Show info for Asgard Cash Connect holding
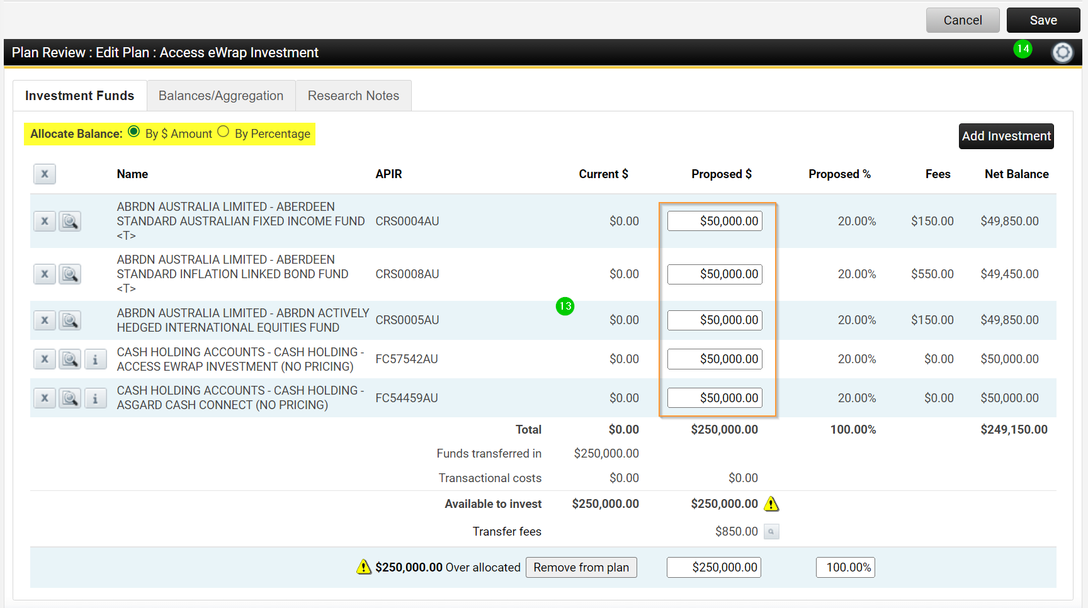The width and height of the screenshot is (1088, 608). pos(96,398)
